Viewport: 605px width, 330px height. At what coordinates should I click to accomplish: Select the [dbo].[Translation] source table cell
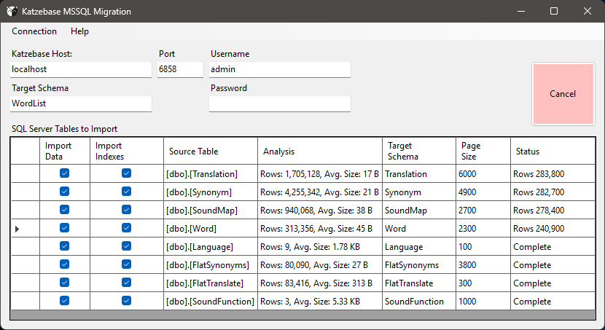point(211,174)
